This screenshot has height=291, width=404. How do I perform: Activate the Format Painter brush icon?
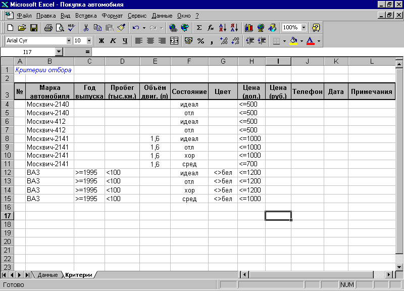click(x=121, y=28)
